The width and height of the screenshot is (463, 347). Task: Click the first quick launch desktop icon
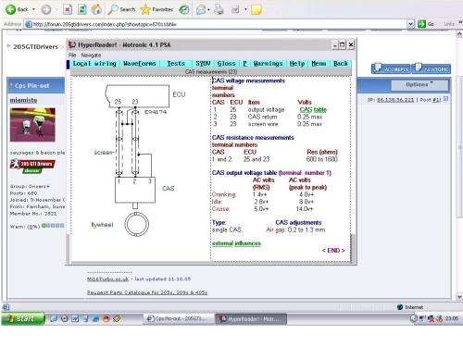54,318
